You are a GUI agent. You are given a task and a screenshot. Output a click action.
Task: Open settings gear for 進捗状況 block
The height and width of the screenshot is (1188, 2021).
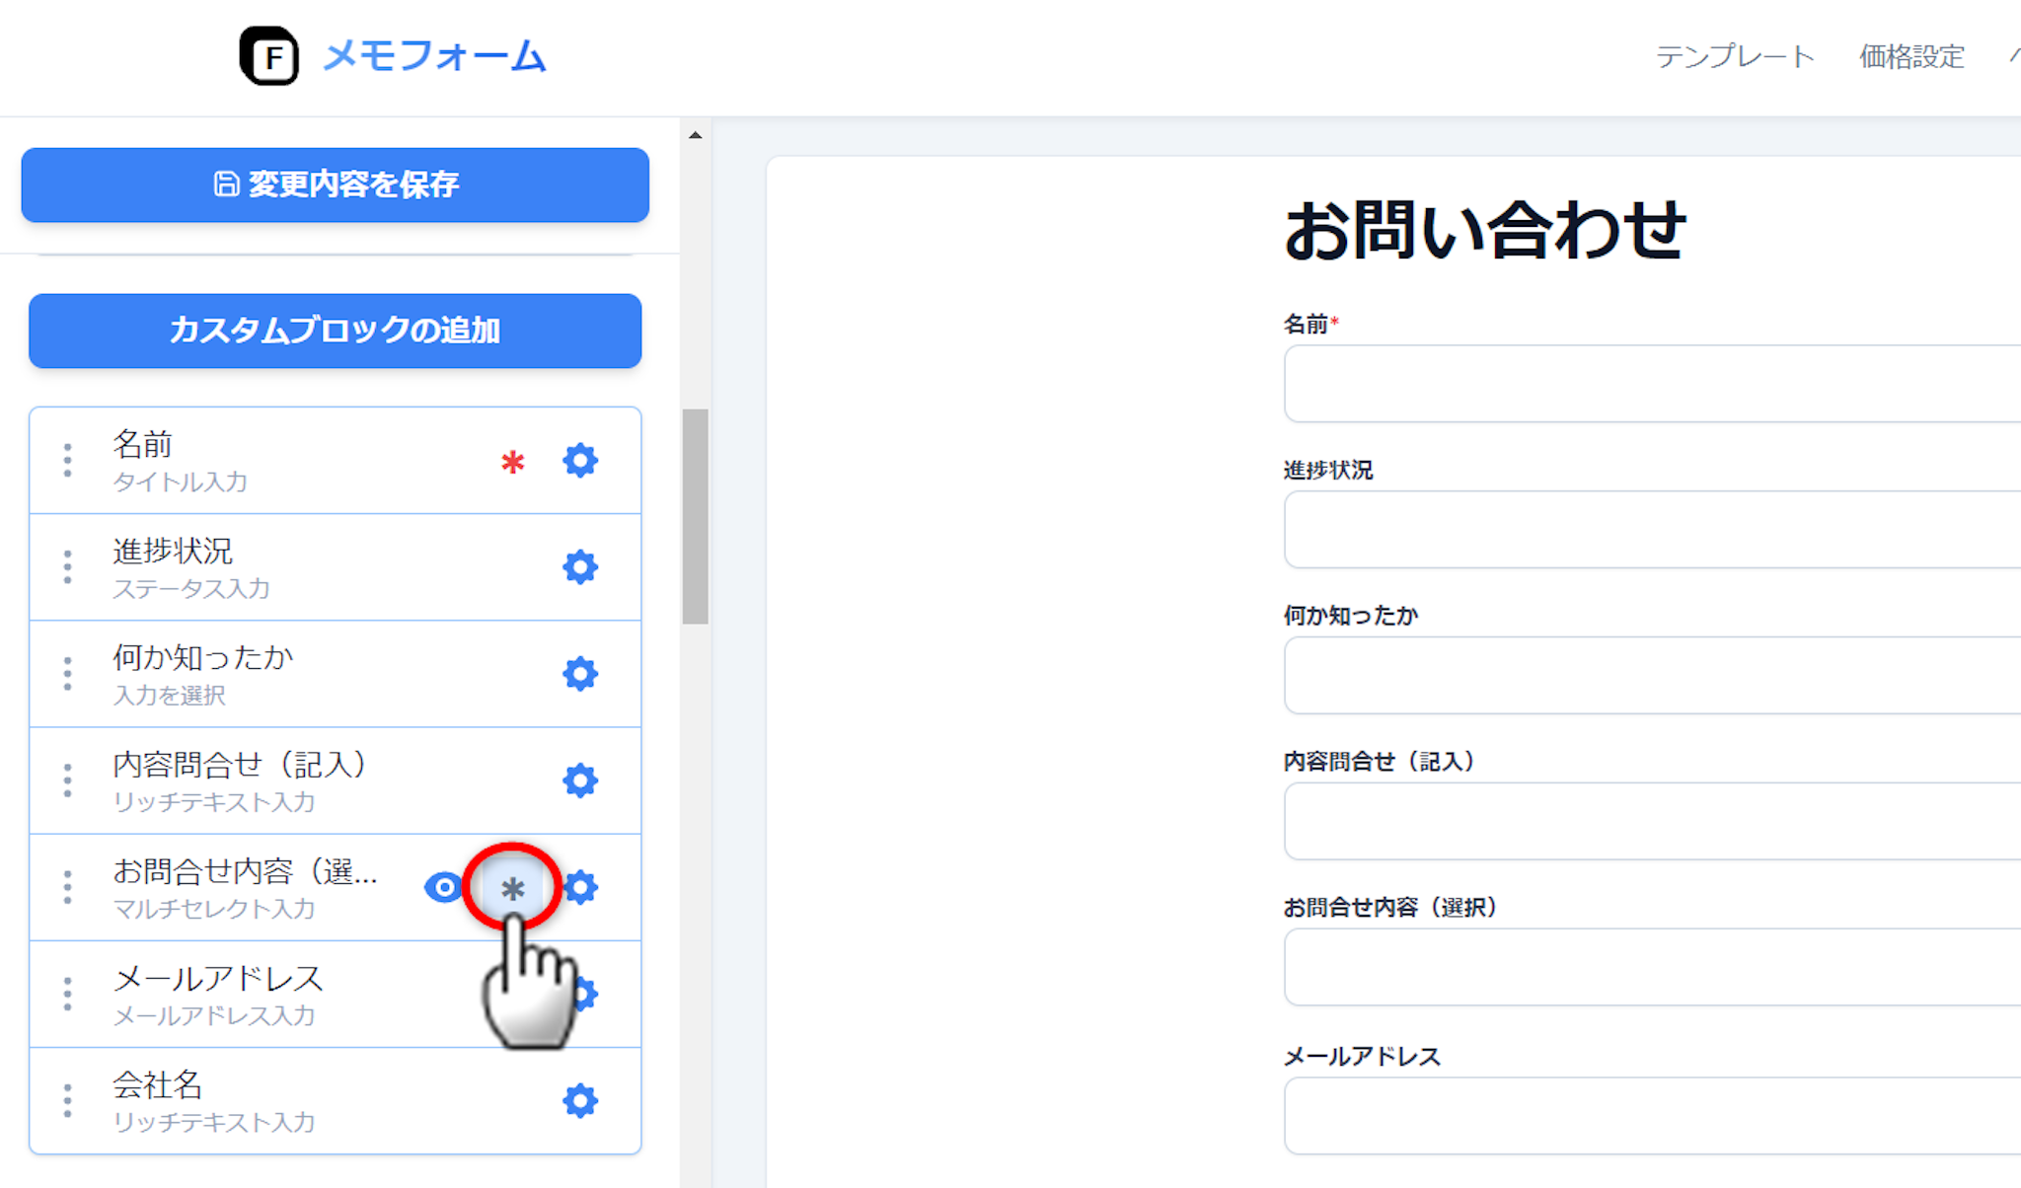click(580, 566)
